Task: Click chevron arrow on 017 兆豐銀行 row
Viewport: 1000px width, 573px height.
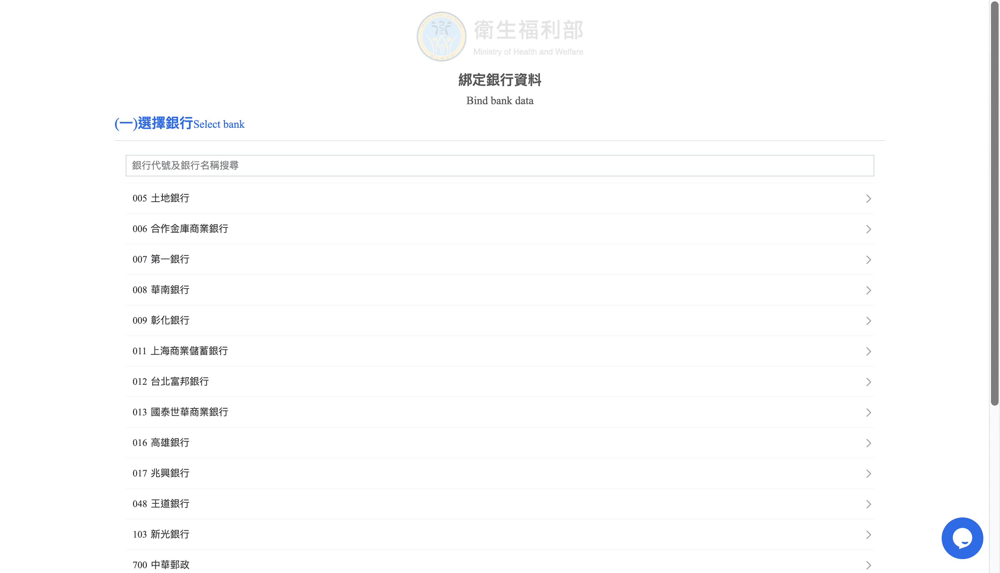Action: click(868, 473)
